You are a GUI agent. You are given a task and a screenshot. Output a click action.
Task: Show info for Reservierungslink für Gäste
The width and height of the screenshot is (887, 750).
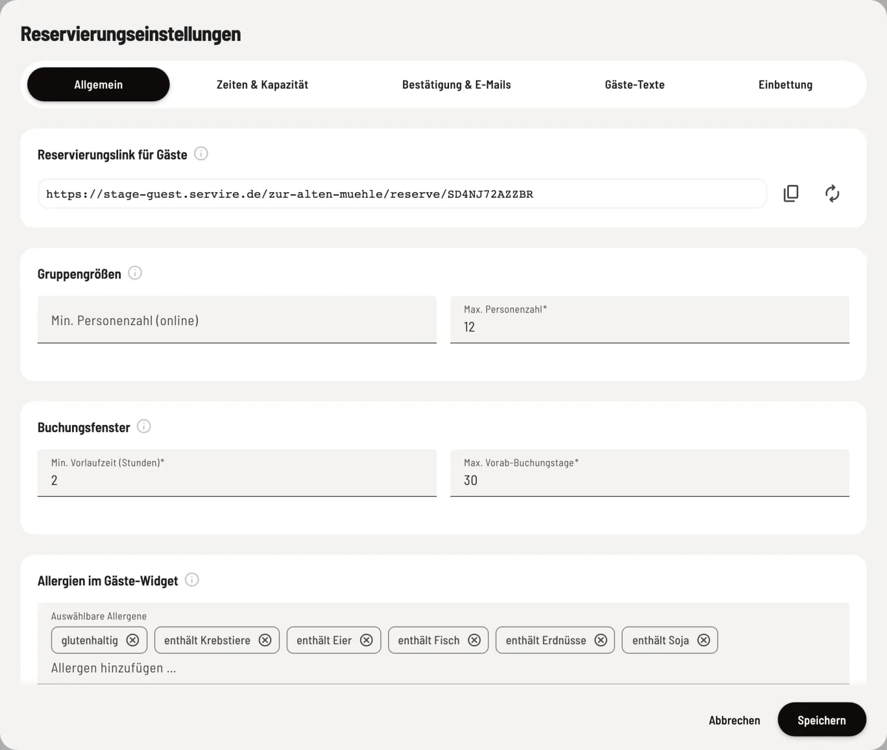click(x=201, y=153)
